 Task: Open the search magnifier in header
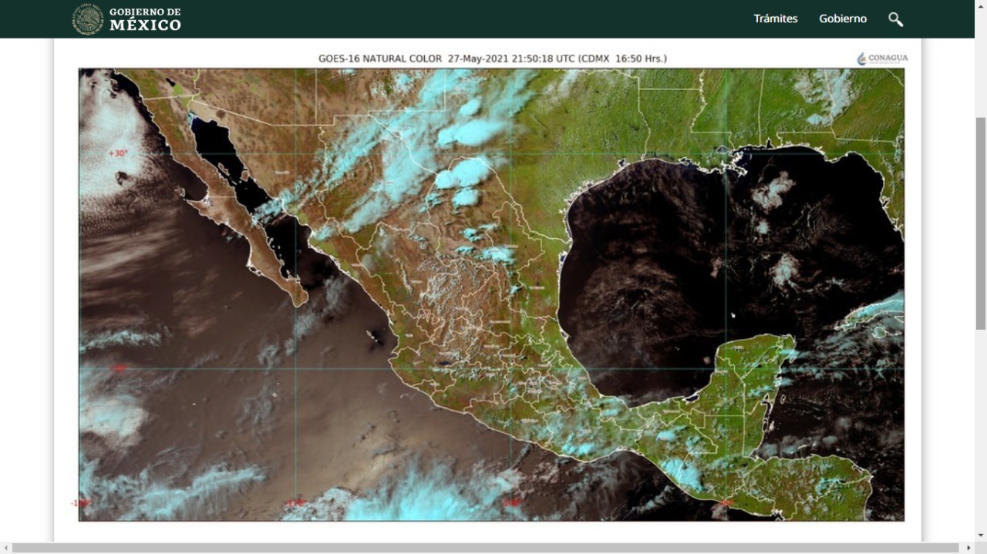pos(895,19)
